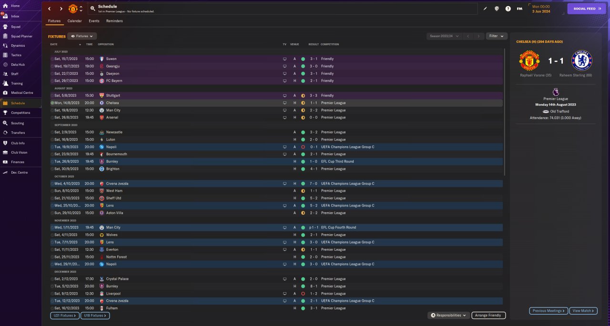Click the FM menu icon

tap(519, 9)
